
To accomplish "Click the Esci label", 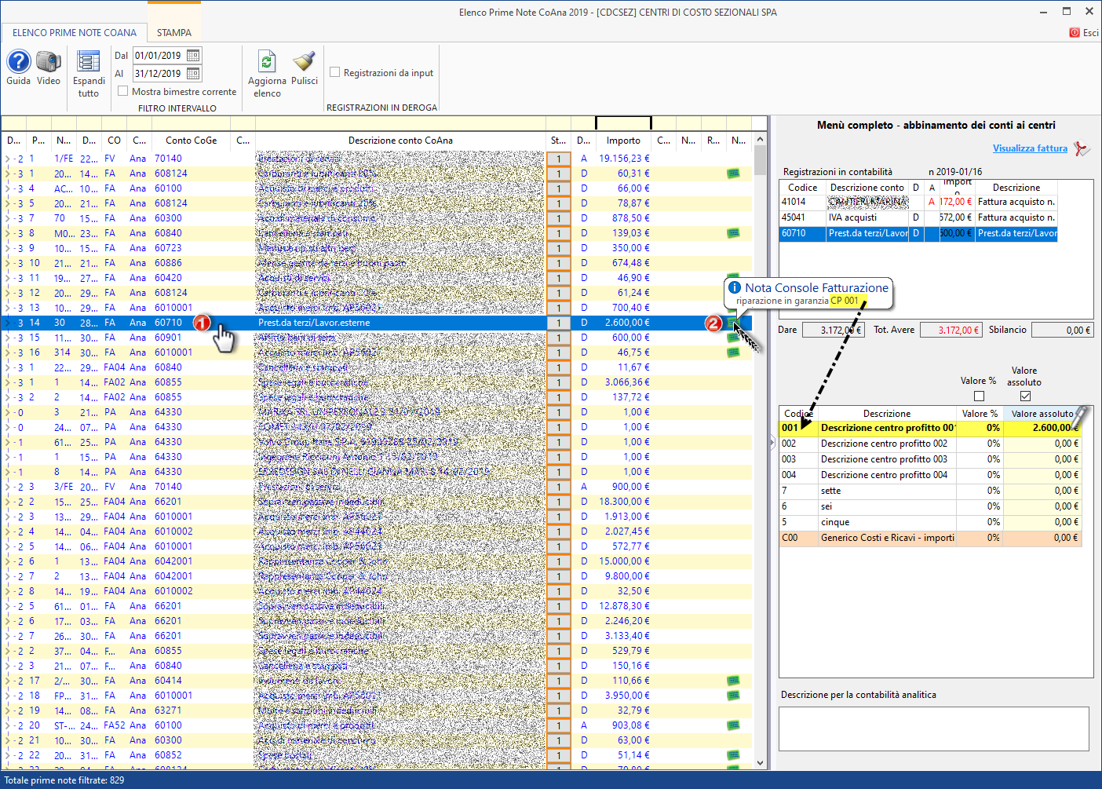I will point(1091,33).
